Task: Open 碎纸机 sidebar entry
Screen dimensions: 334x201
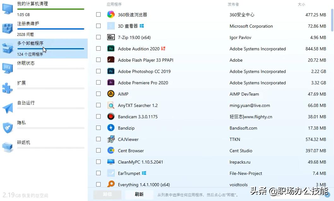Action: pos(44,148)
